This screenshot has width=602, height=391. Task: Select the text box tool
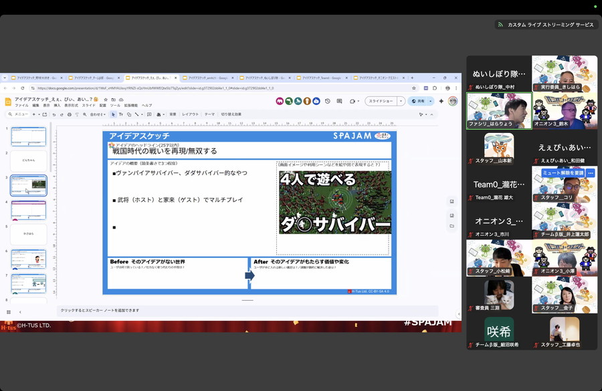pyautogui.click(x=121, y=114)
